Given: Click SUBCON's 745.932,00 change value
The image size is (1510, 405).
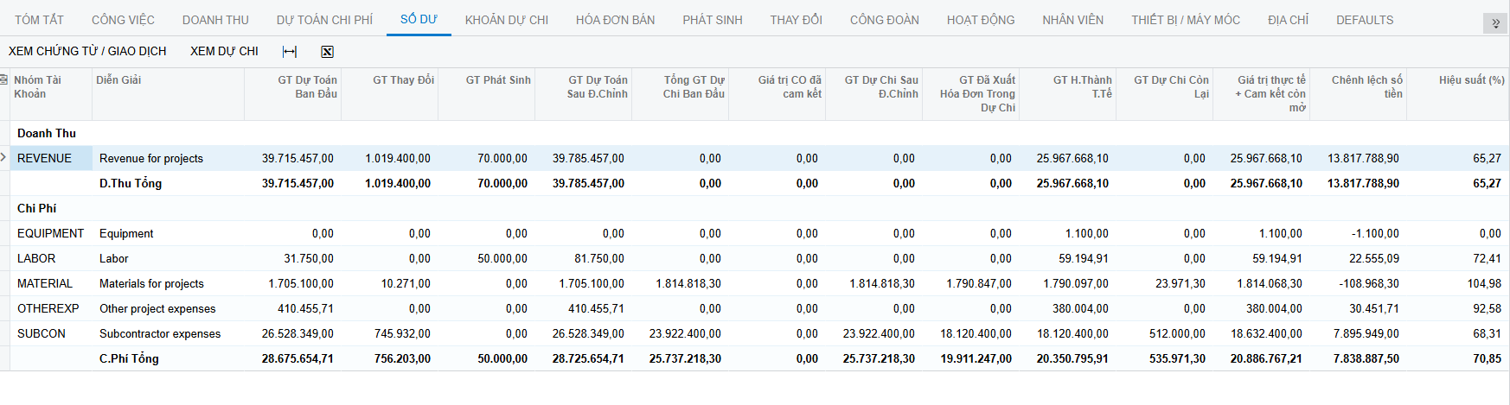Looking at the screenshot, I should click(389, 333).
